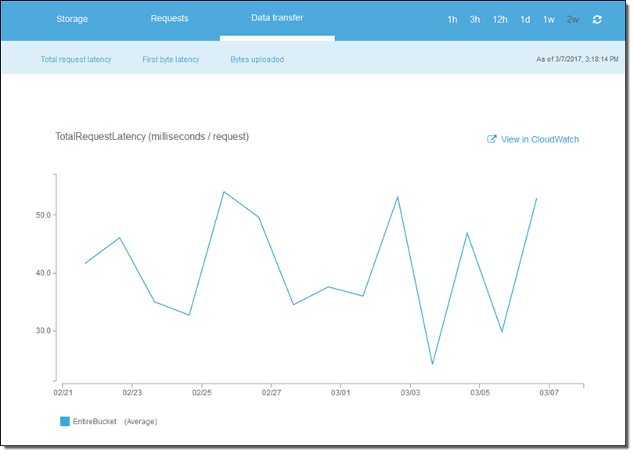The height and width of the screenshot is (454, 634).
Task: Show First byte latency metric
Action: (x=171, y=59)
